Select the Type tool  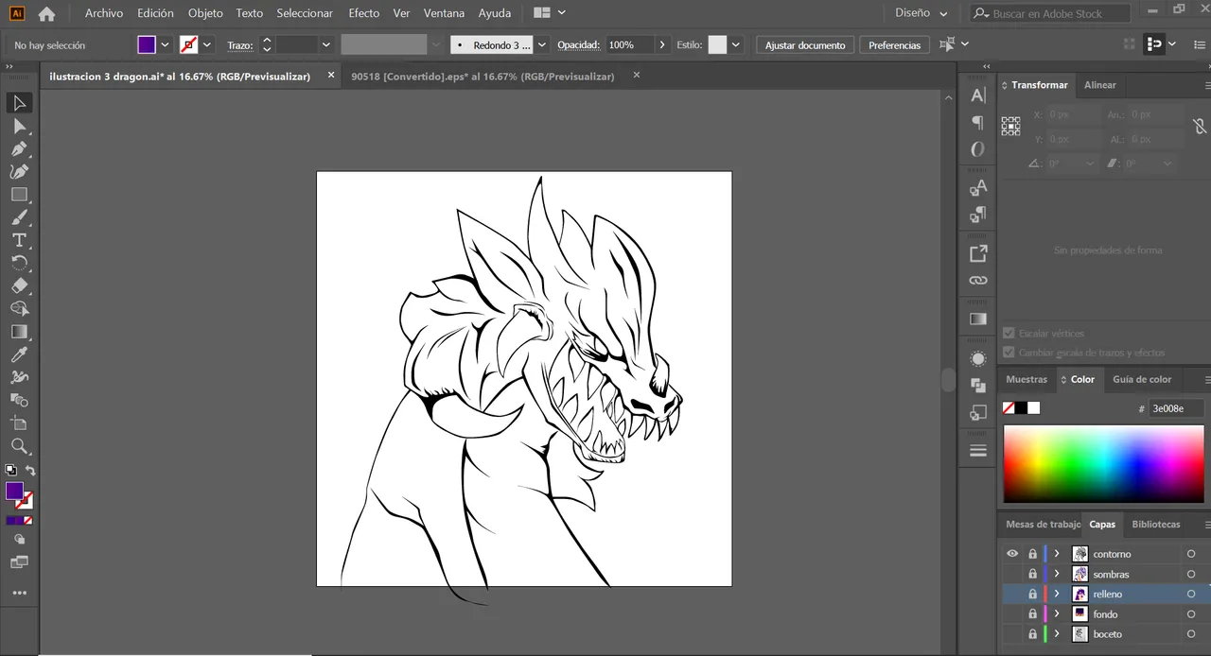[19, 240]
